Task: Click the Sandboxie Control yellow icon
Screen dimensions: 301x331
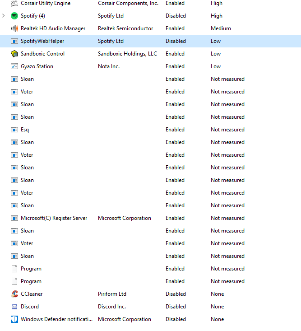Action: [14, 54]
